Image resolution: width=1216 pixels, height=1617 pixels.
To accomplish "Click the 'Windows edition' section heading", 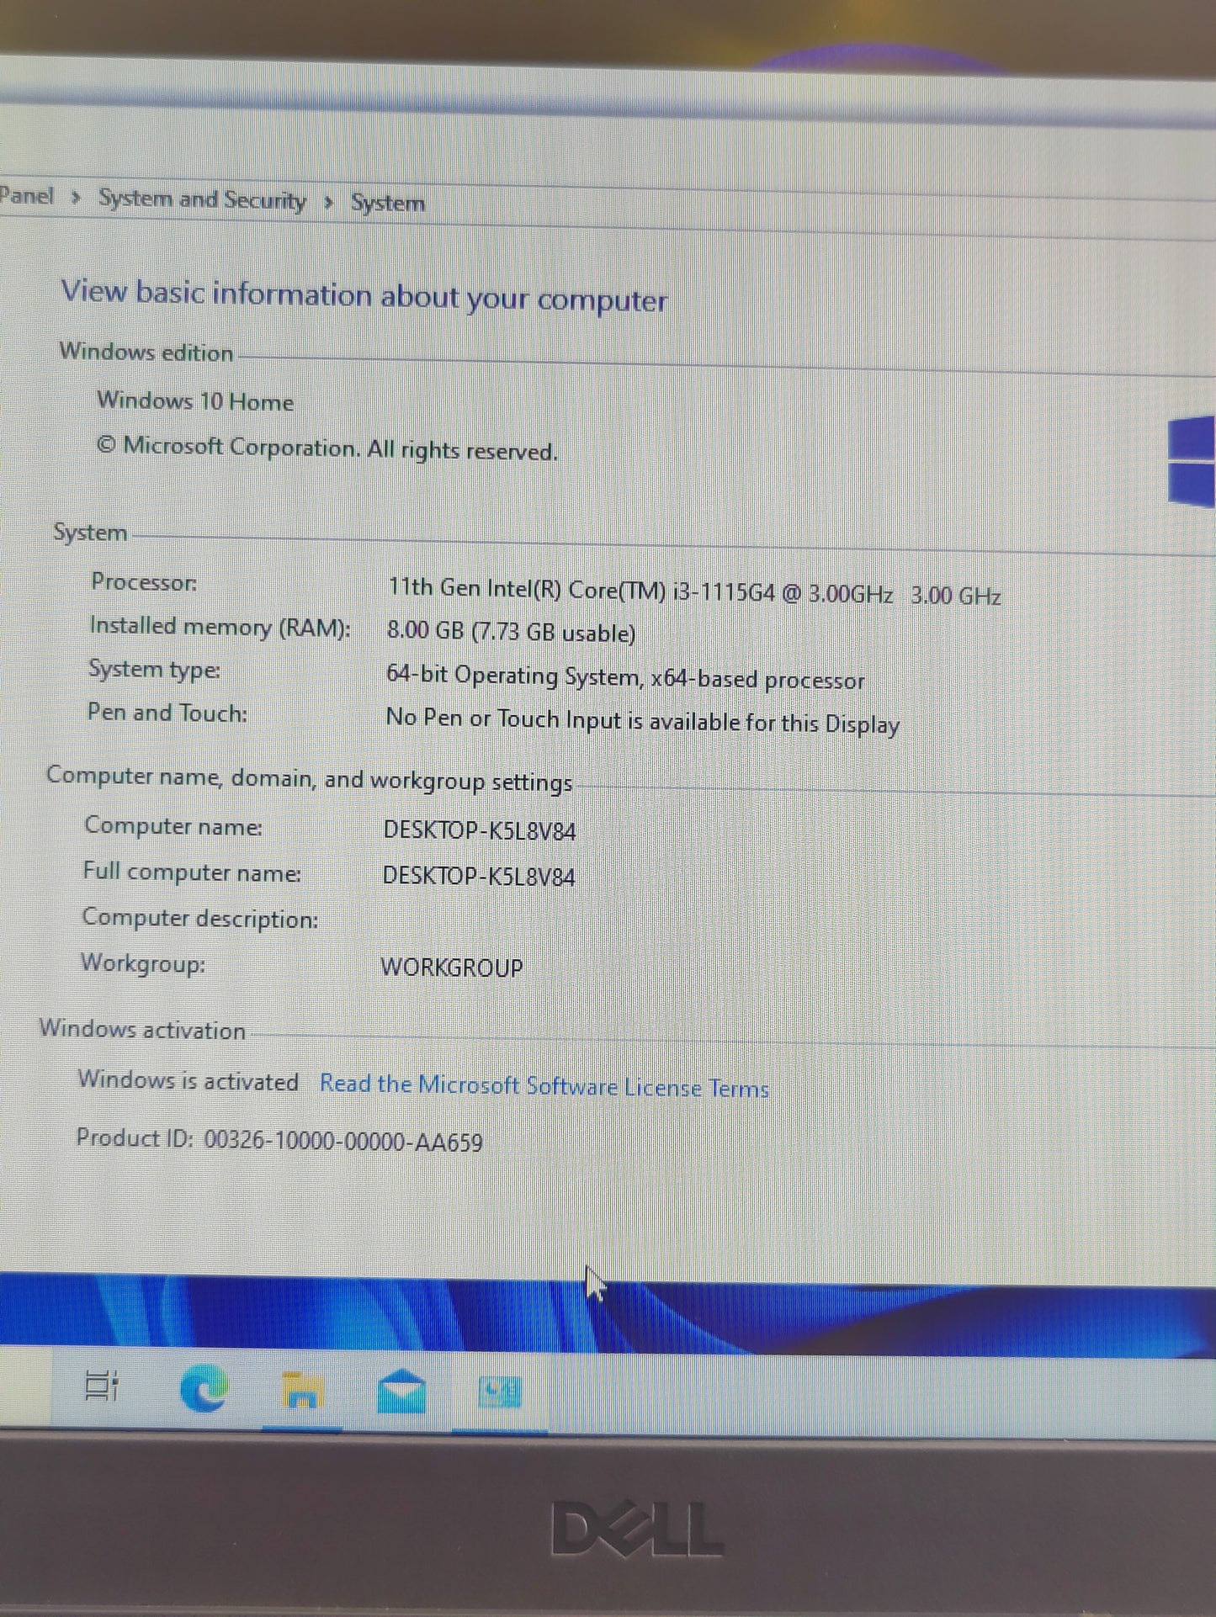I will [146, 352].
